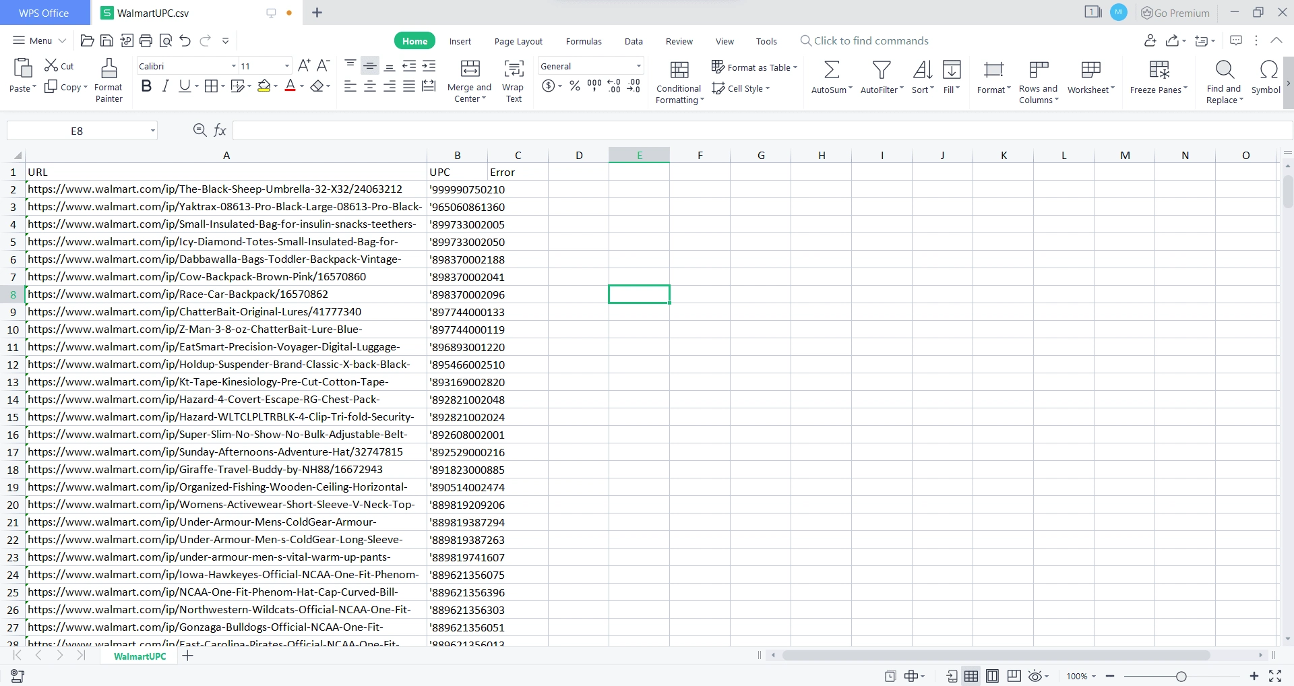The image size is (1294, 686).
Task: Open the Insert ribbon tab
Action: click(x=460, y=41)
